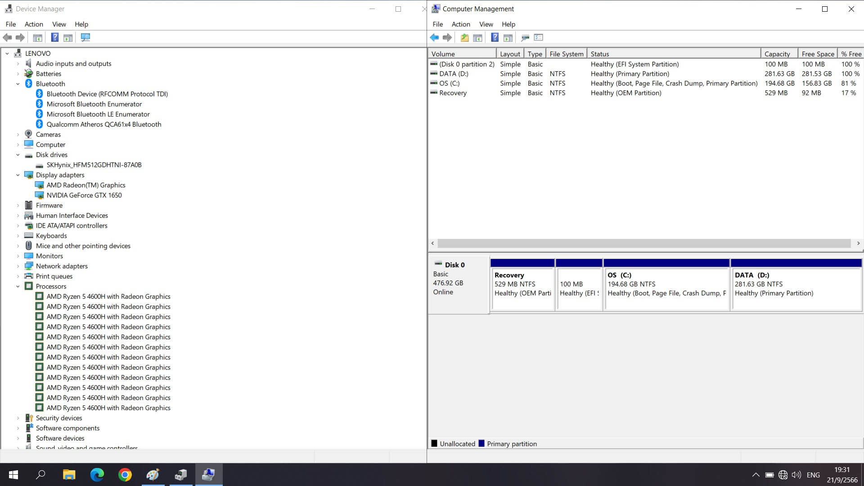Click the Disk 0 label panel
This screenshot has height=486, width=864.
coord(459,284)
